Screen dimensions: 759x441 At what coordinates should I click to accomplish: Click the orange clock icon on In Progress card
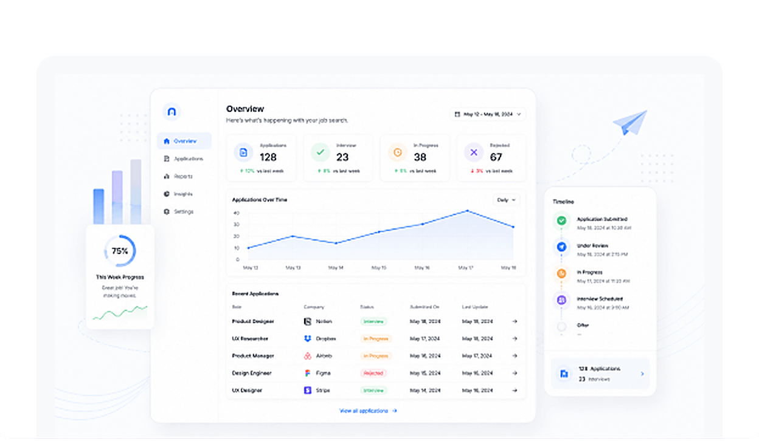coord(397,152)
